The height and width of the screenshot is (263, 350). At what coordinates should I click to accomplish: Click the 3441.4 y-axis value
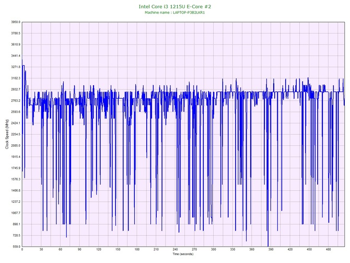[16, 55]
